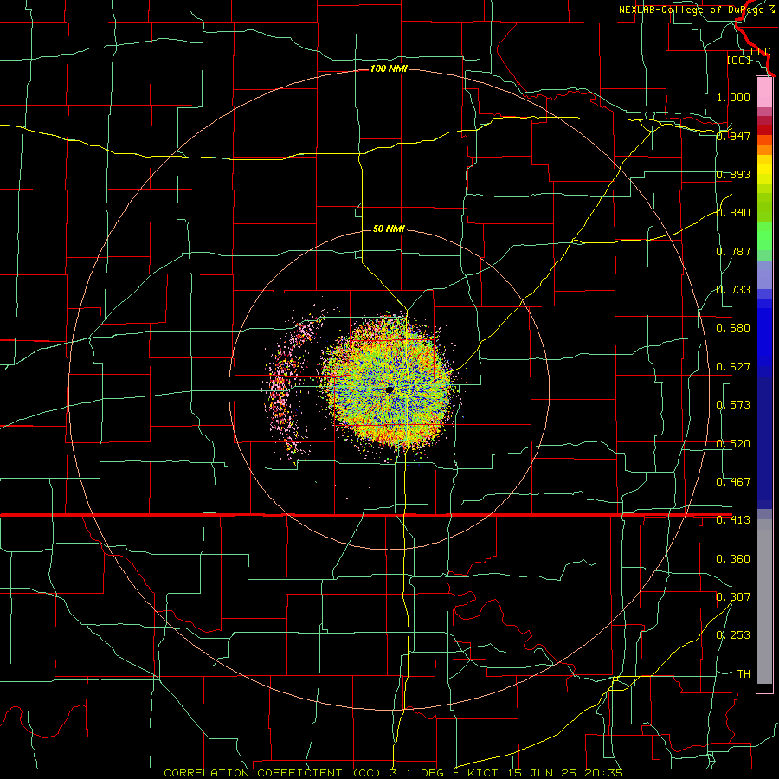Pick the red band on the color bar
The image size is (779, 779).
tap(764, 130)
